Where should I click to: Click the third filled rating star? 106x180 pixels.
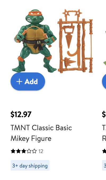(24, 151)
